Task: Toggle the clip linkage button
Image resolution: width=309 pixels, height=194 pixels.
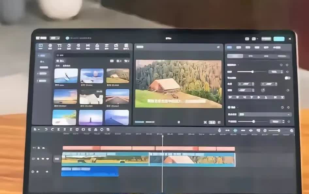Action: (x=243, y=130)
